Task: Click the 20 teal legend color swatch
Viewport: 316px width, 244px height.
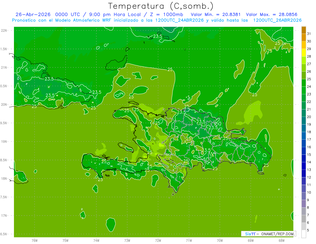Action: [304, 113]
